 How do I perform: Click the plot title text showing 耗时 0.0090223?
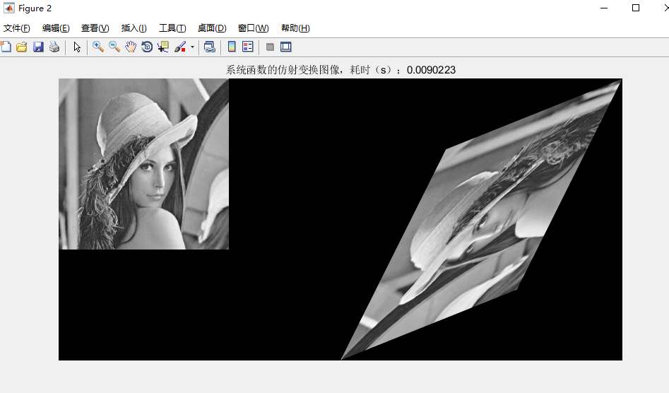[x=341, y=70]
